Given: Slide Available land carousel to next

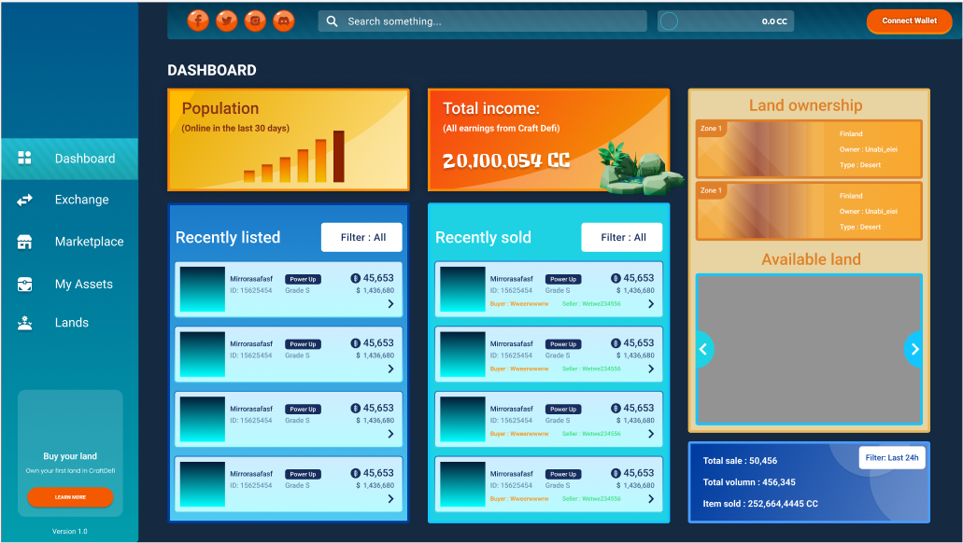Looking at the screenshot, I should pos(914,349).
